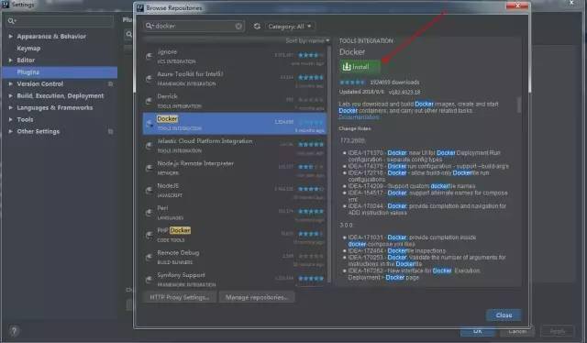The width and height of the screenshot is (587, 343).
Task: Select Keymap in the Settings window
Action: (28, 49)
